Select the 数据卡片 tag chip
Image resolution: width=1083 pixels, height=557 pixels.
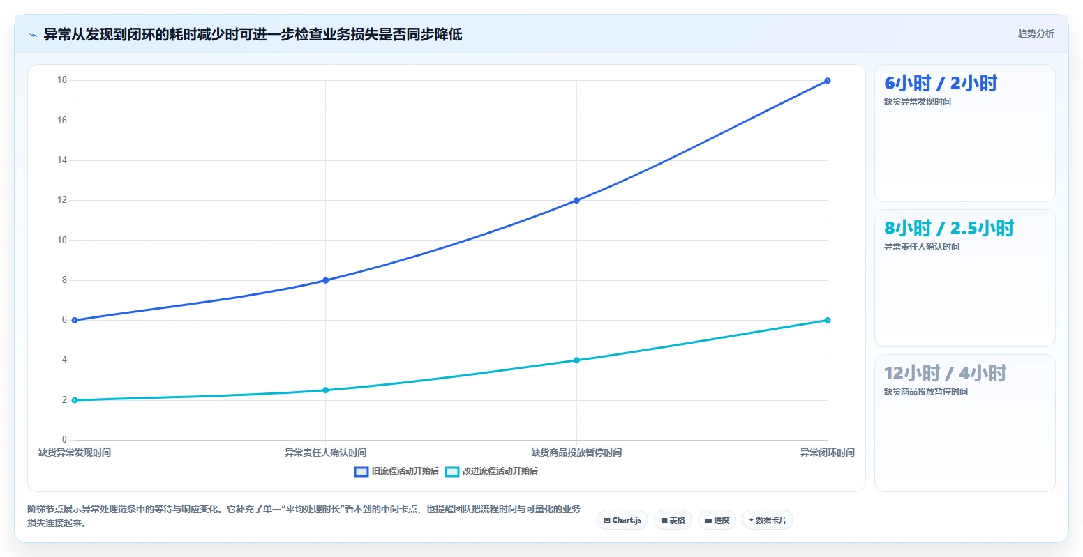[x=767, y=520]
